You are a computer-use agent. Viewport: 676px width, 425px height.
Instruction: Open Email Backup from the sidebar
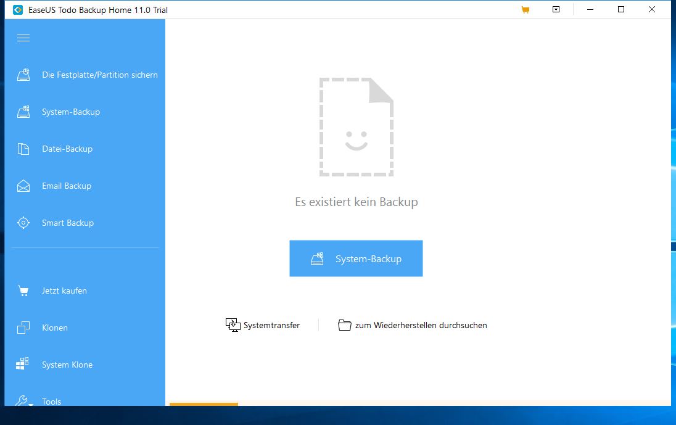coord(67,186)
